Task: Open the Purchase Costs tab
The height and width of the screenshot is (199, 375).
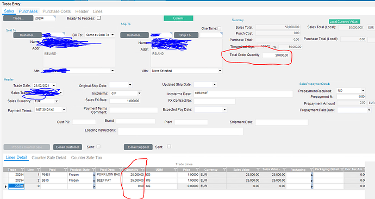Action: coord(57,11)
